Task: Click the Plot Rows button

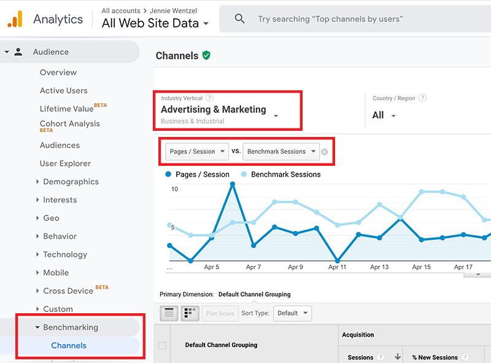Action: tap(220, 313)
